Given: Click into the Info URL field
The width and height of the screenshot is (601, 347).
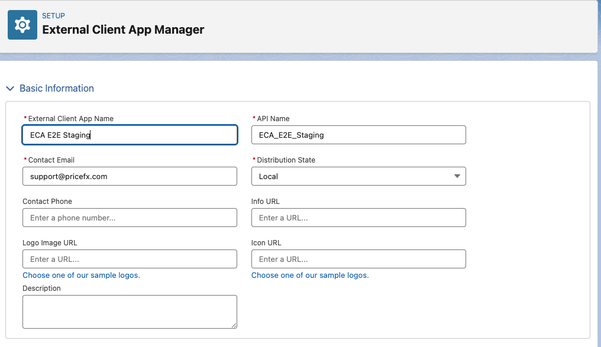Looking at the screenshot, I should 358,218.
